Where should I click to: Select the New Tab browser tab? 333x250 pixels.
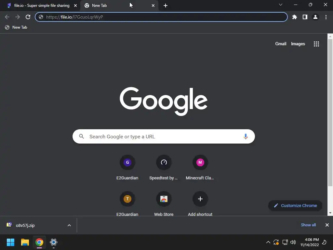tap(119, 6)
